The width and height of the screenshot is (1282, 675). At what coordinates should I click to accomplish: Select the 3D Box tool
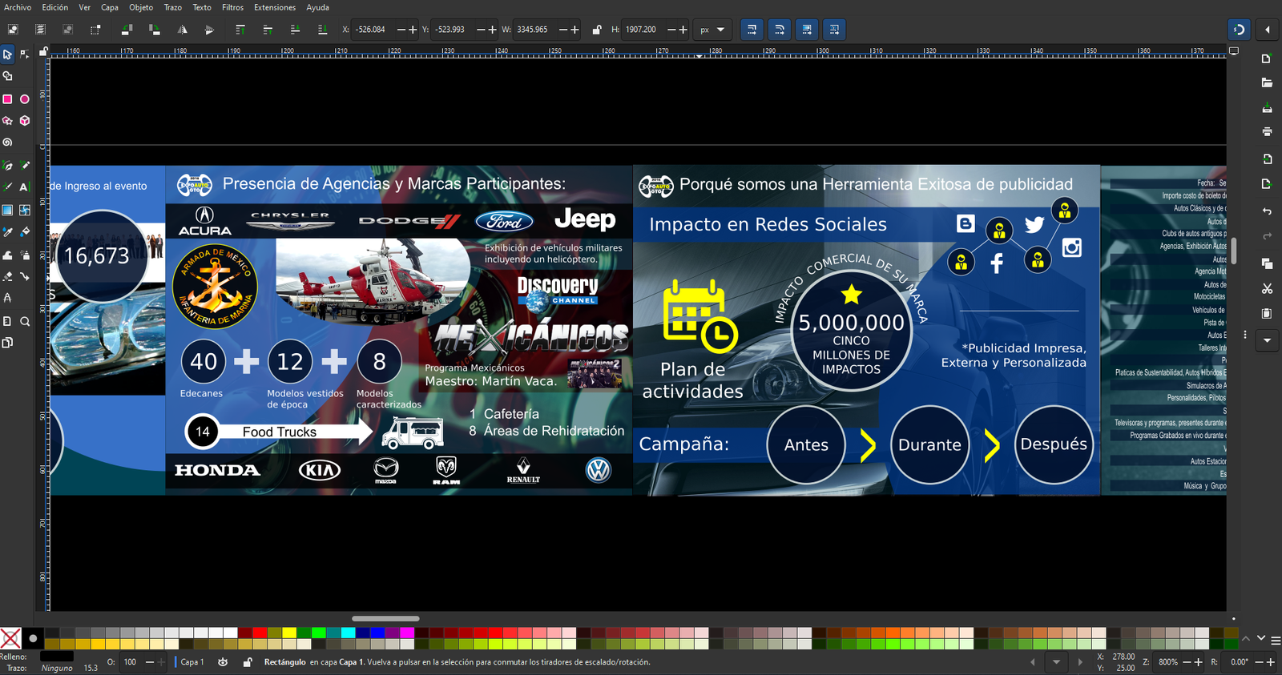click(x=25, y=121)
